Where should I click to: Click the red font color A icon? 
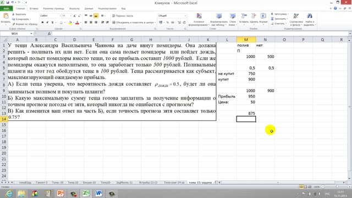pos(77,23)
